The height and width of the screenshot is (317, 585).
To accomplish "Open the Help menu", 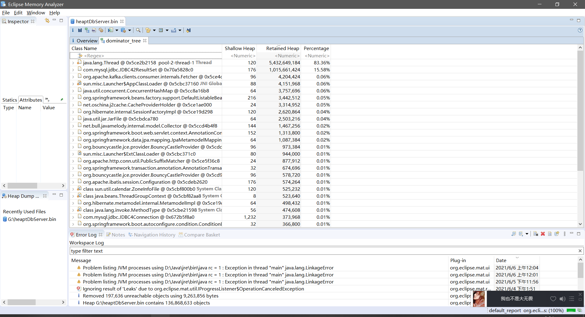I will click(x=55, y=13).
